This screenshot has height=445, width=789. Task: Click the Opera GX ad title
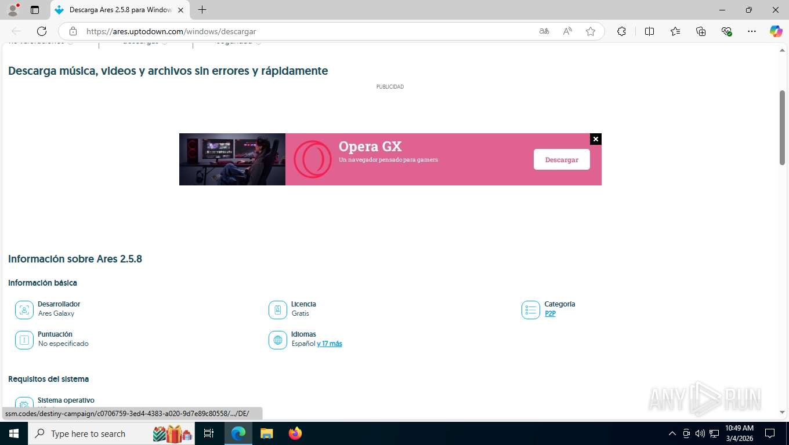click(370, 146)
